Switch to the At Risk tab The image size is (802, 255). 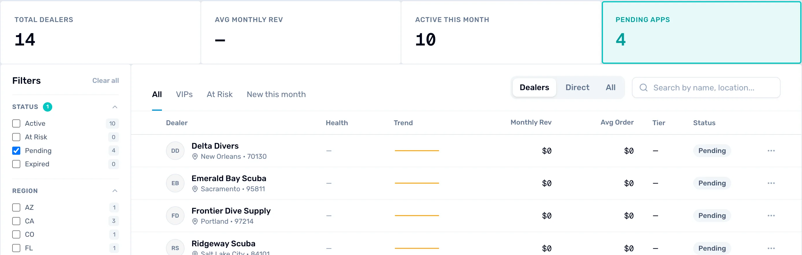coord(219,94)
